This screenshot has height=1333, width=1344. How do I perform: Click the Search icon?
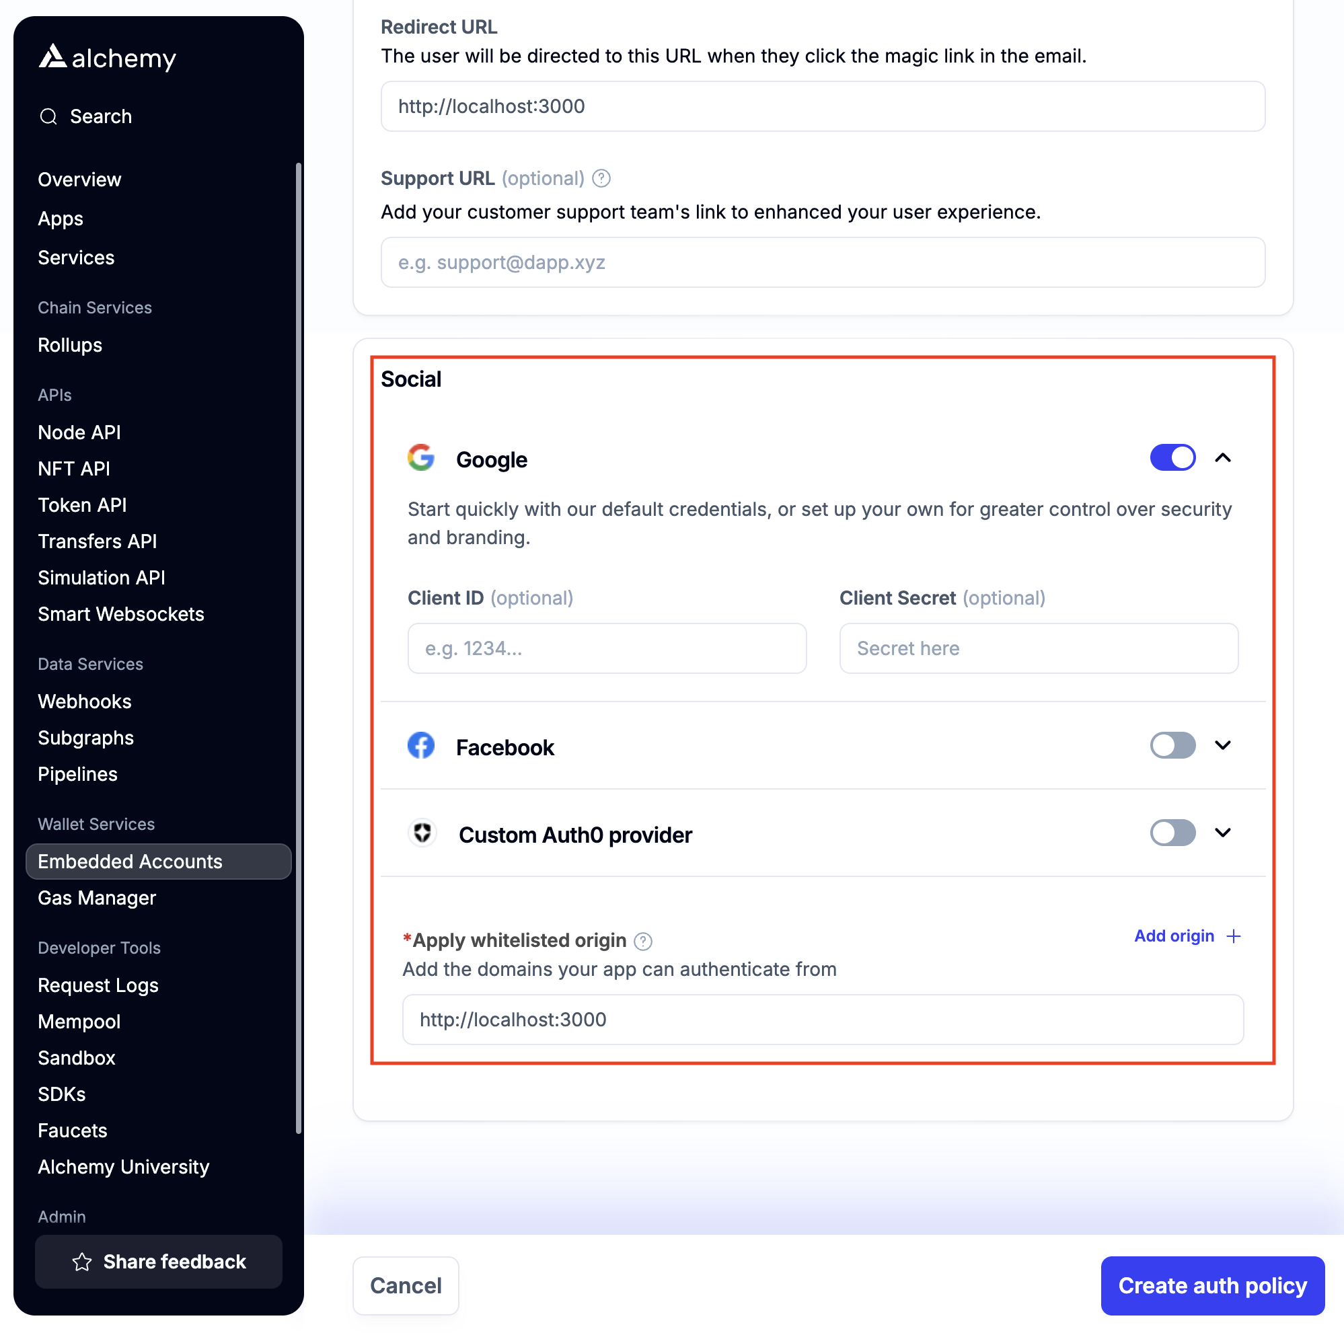click(48, 116)
